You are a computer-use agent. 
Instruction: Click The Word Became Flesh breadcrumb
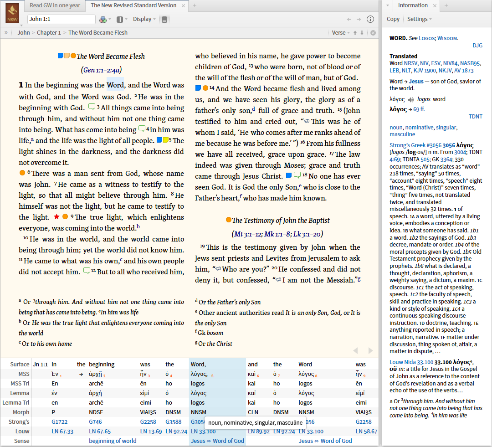tap(98, 33)
